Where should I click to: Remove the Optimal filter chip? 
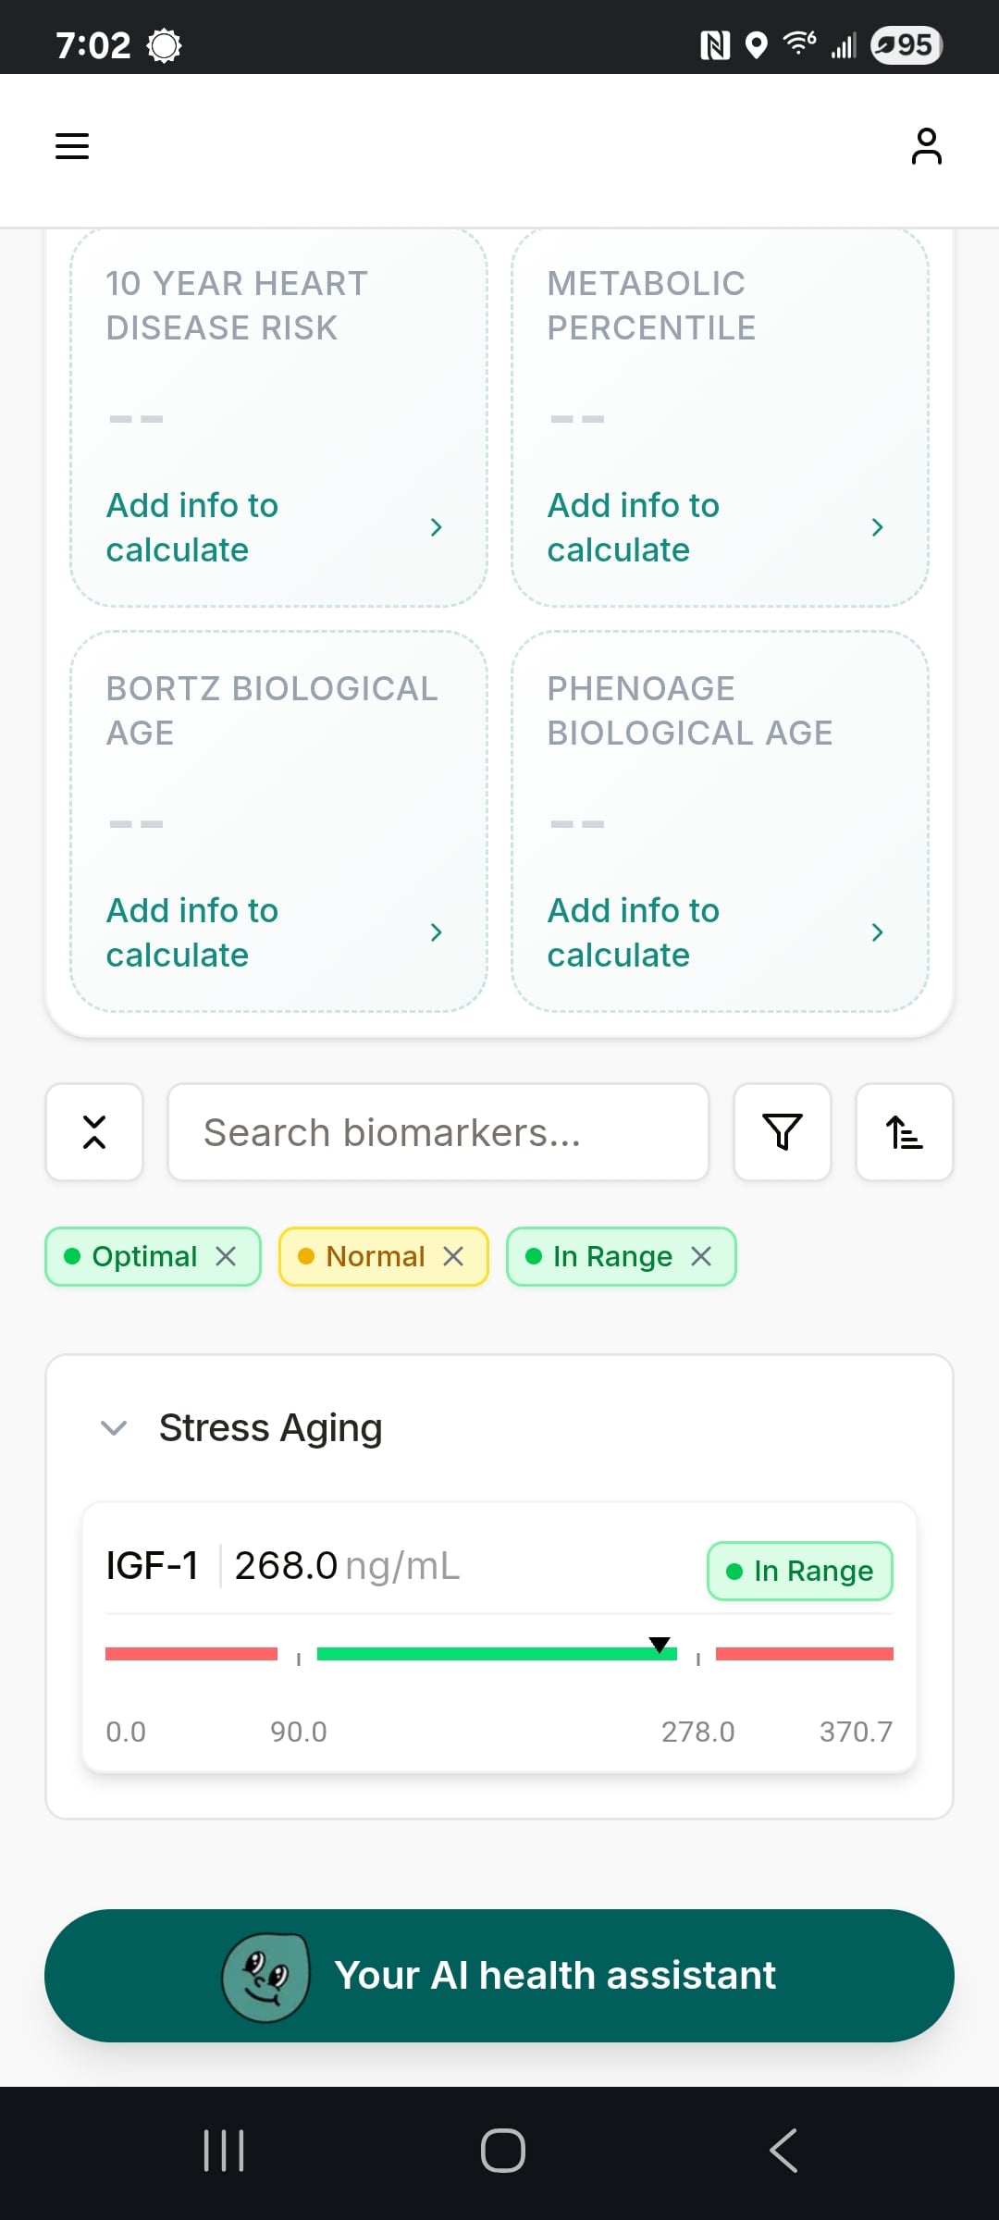pyautogui.click(x=226, y=1256)
